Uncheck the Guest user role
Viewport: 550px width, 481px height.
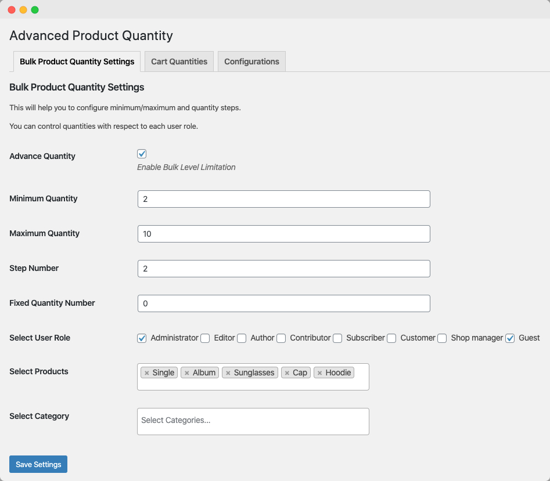coord(510,338)
